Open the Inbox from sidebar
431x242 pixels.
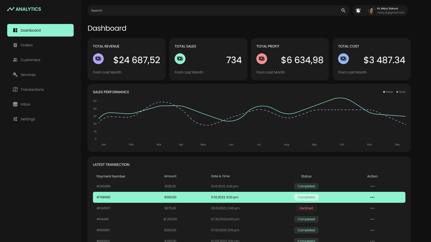coord(25,104)
